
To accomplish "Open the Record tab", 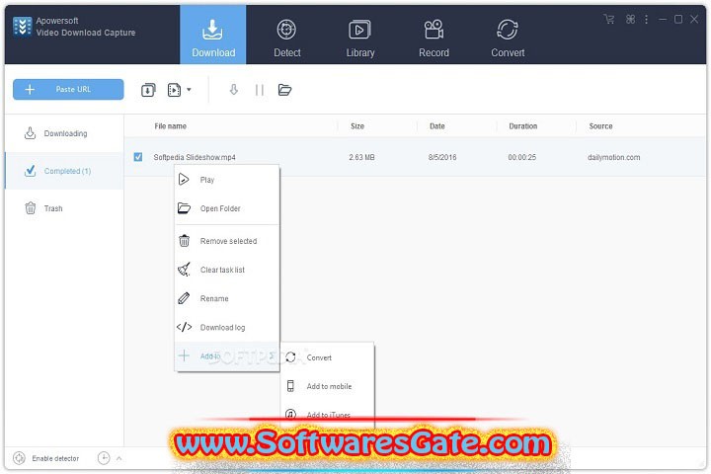I will 434,39.
